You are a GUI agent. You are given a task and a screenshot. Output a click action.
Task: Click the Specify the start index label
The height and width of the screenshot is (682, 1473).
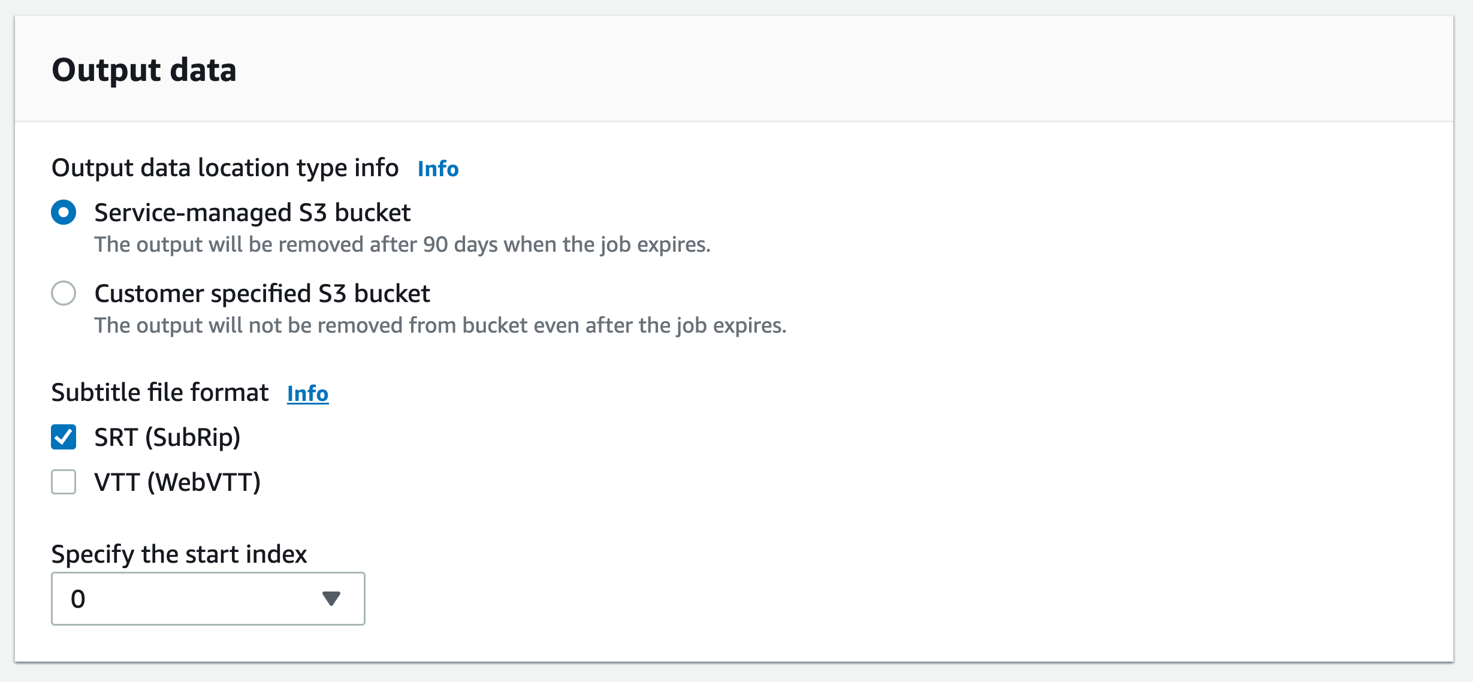tap(179, 554)
